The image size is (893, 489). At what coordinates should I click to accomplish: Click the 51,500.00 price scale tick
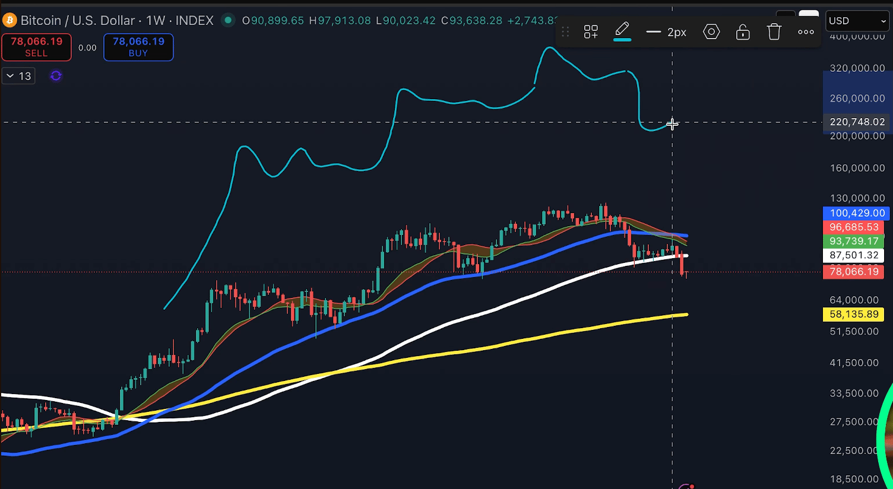(854, 332)
